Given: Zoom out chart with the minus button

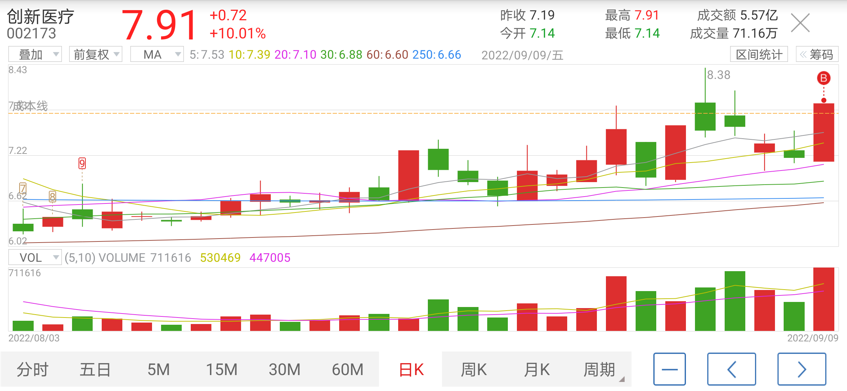Looking at the screenshot, I should tap(669, 369).
